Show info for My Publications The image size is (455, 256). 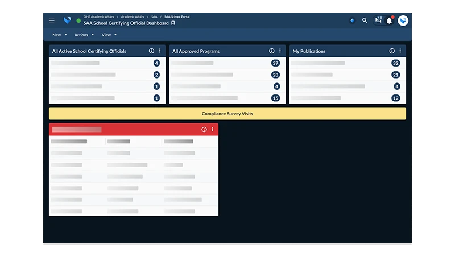[392, 51]
